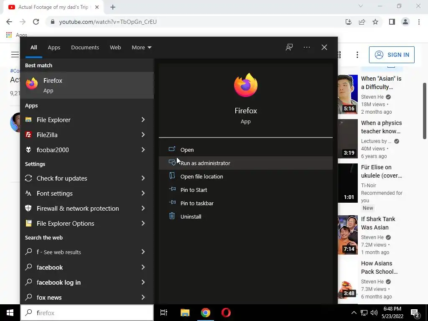
Task: Choose Uninstall for Firefox
Action: click(x=246, y=217)
